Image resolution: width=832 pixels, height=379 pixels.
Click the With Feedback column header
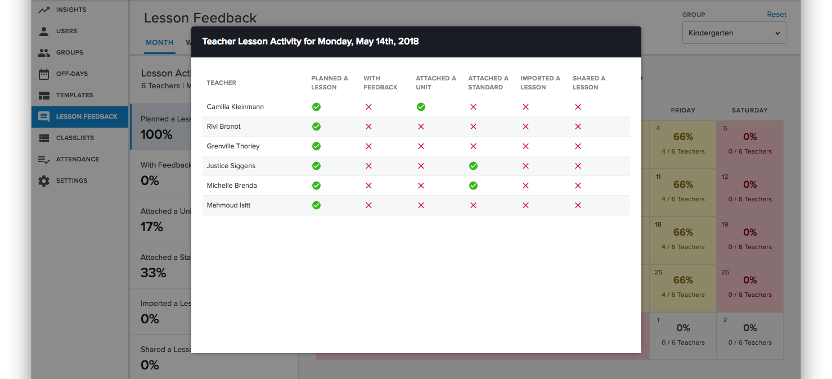[x=380, y=83]
